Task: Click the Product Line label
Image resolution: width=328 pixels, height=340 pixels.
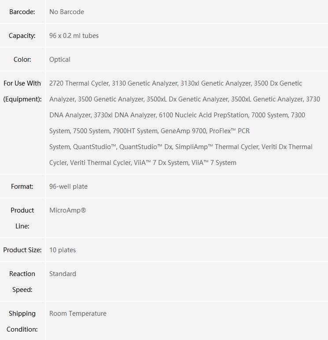Action: coord(22,218)
